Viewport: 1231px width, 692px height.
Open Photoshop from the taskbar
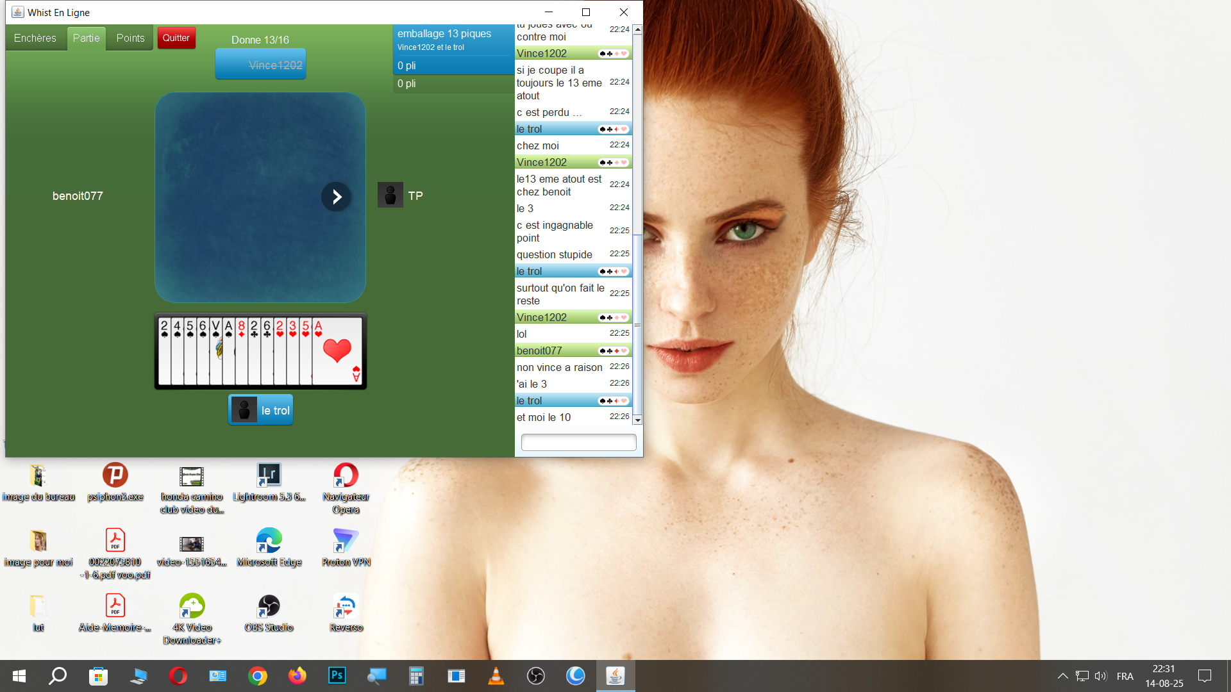point(337,675)
